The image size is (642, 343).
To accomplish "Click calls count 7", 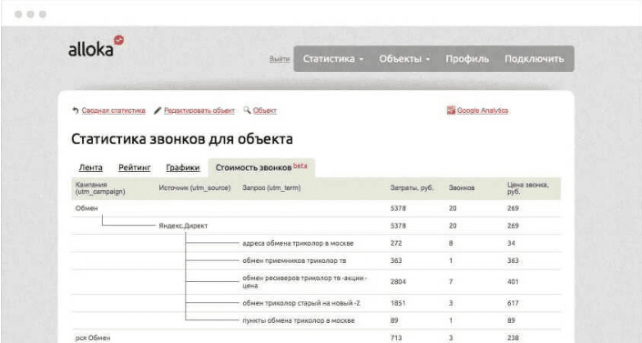I will click(451, 282).
